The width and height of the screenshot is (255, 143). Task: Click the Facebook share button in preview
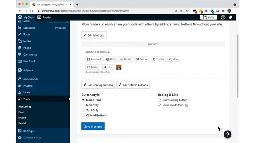94,59
